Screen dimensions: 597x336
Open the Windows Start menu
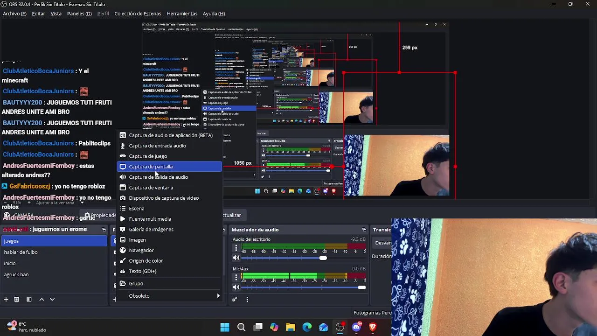225,327
